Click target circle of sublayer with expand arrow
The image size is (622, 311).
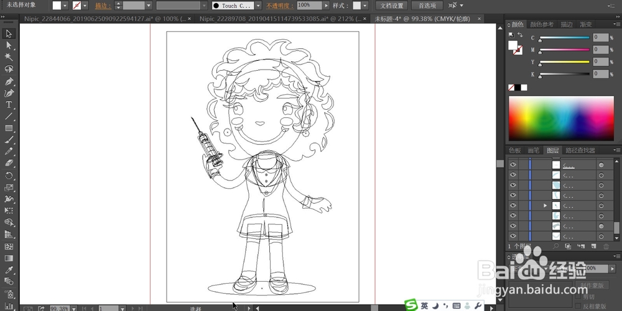[601, 205]
